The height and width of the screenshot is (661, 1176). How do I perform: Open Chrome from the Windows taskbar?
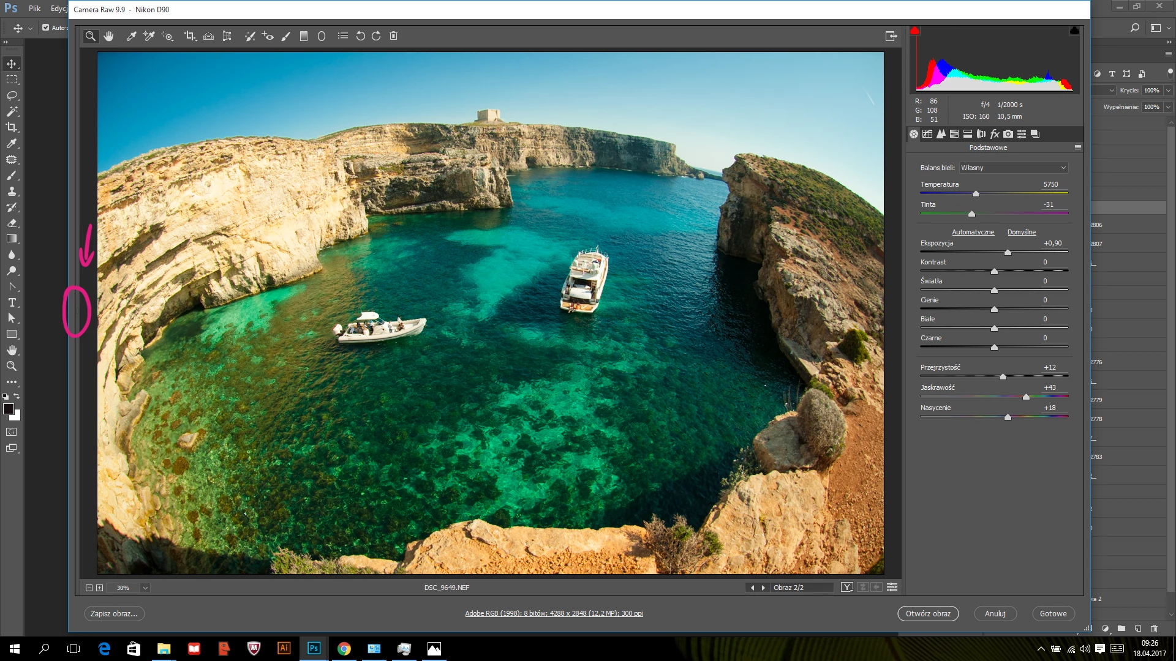click(344, 649)
